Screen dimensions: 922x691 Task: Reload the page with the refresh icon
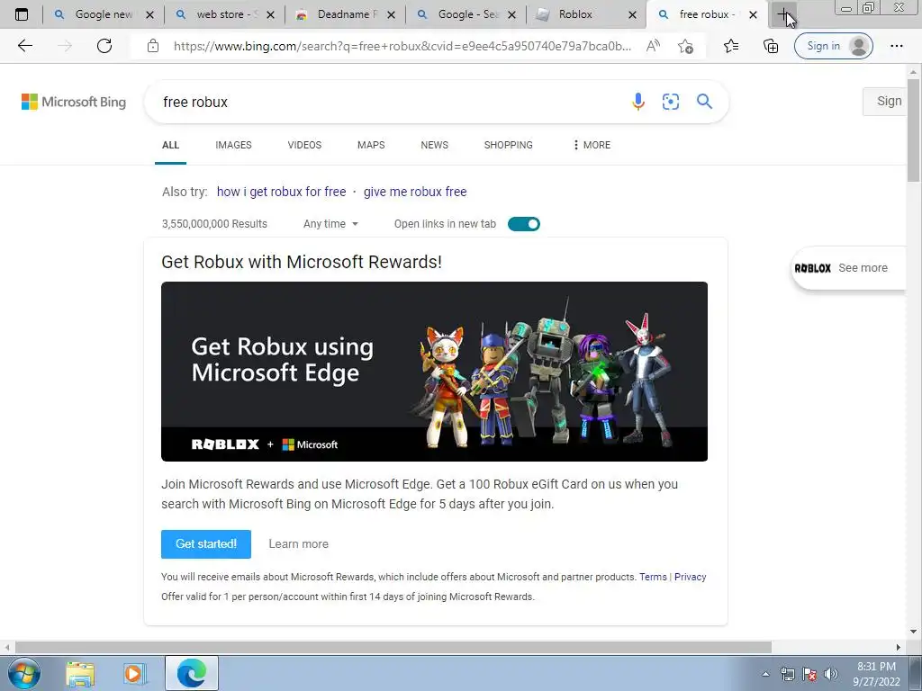pos(104,46)
